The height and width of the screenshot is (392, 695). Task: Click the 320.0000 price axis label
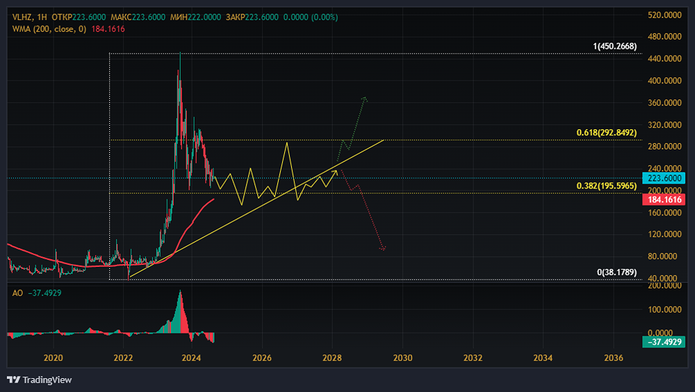(x=664, y=125)
